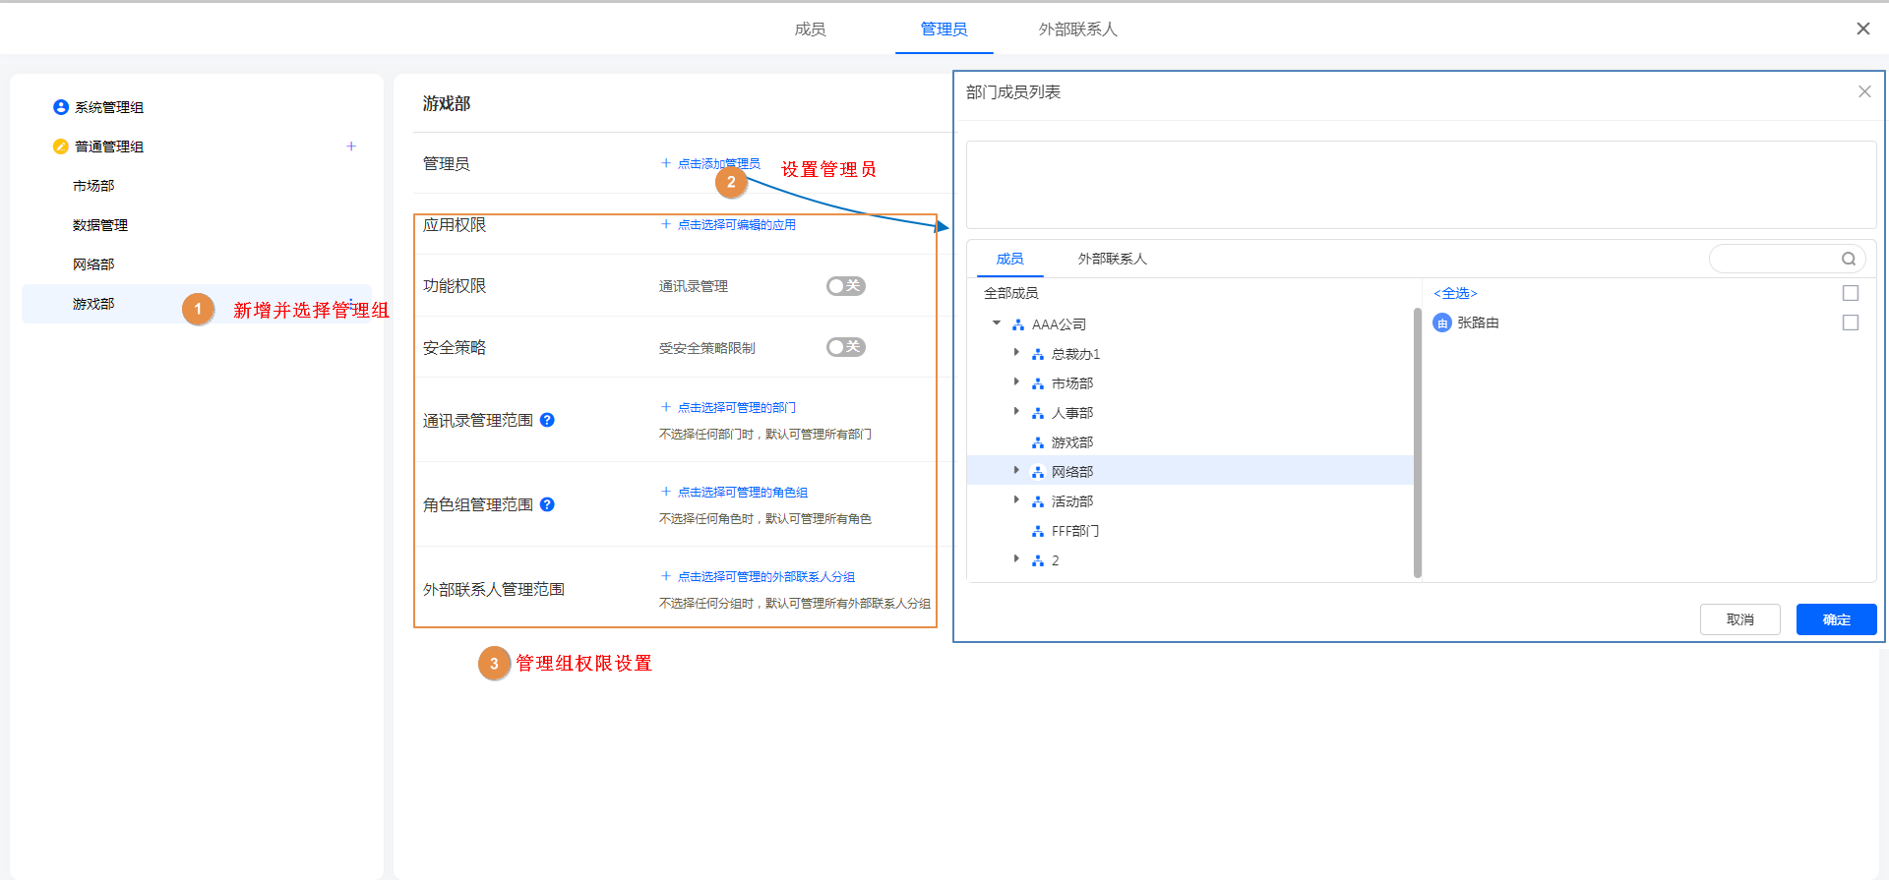Toggle the 受安全策略限制 switch
1889x880 pixels.
[845, 347]
